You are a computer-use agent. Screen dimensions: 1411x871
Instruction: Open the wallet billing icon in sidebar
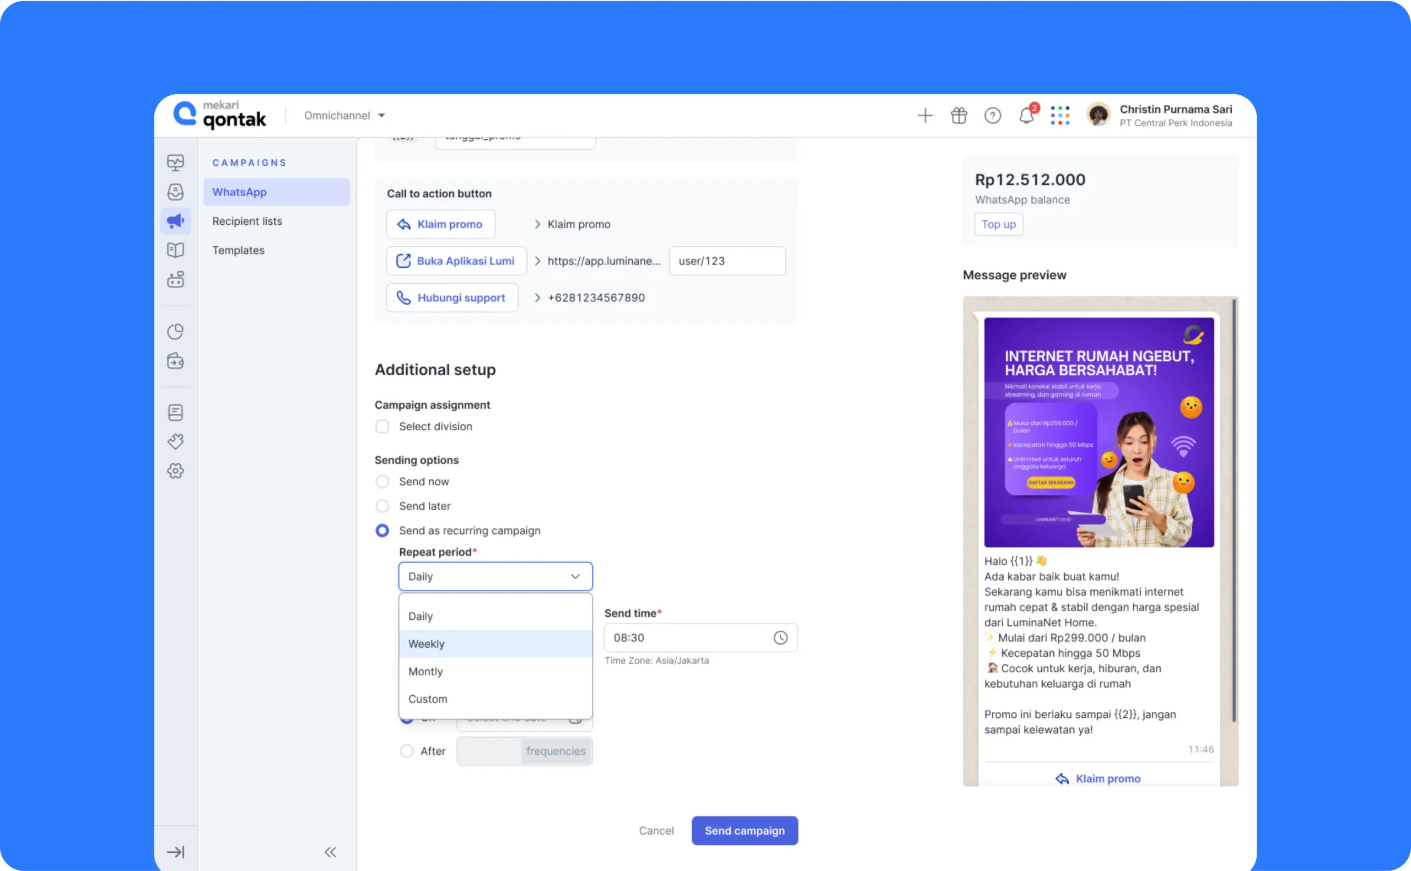tap(175, 361)
